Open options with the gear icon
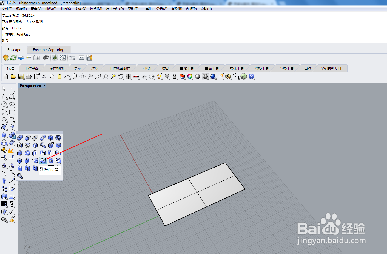Image resolution: width=387 pixels, height=254 pixels. 228,76
